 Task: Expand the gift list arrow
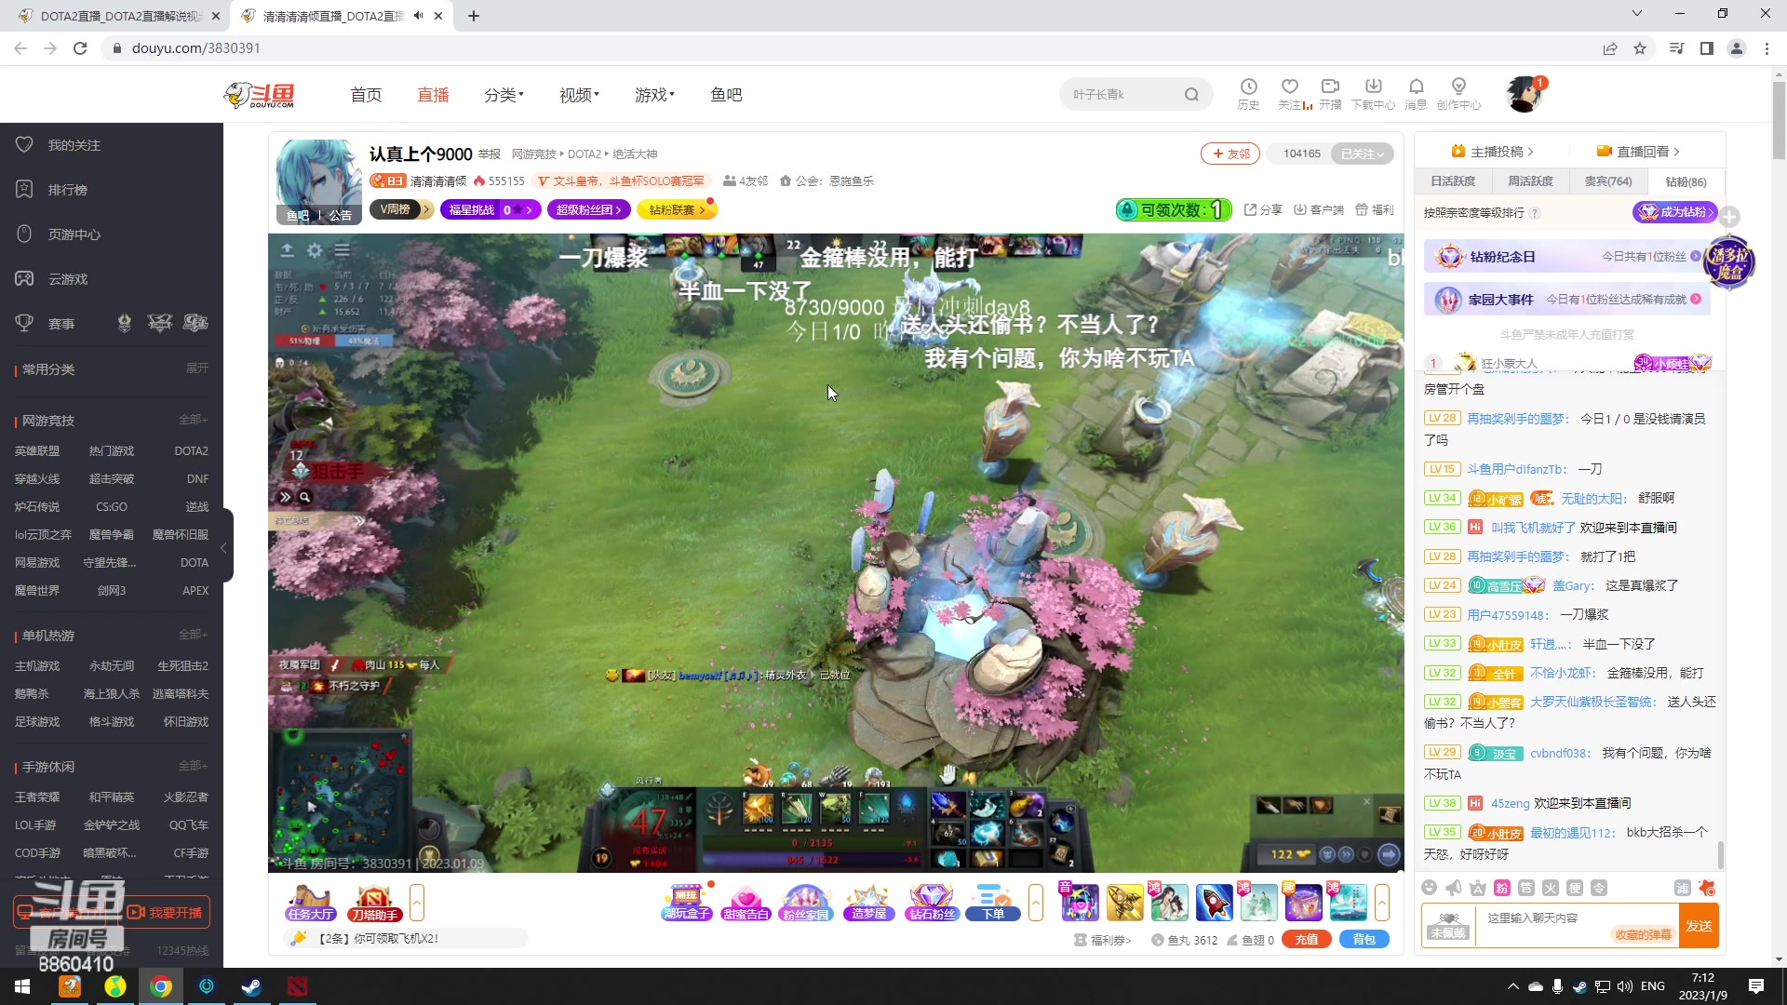[x=1382, y=903]
